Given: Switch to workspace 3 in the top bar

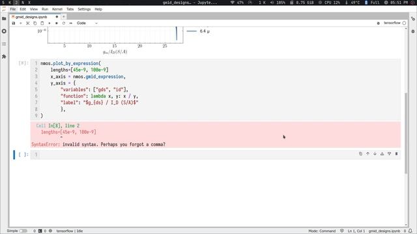Looking at the screenshot, I should [16, 3].
